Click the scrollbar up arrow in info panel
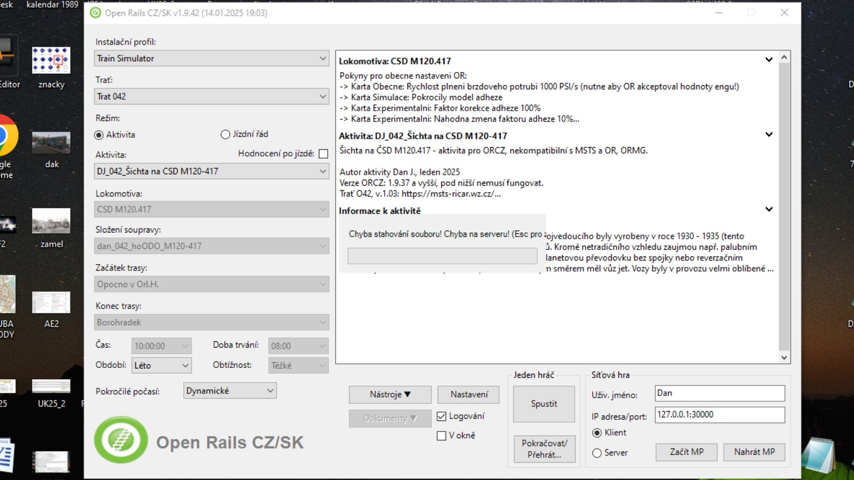Viewport: 854px width, 480px height. [784, 57]
